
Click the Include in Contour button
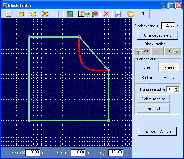tap(157, 131)
